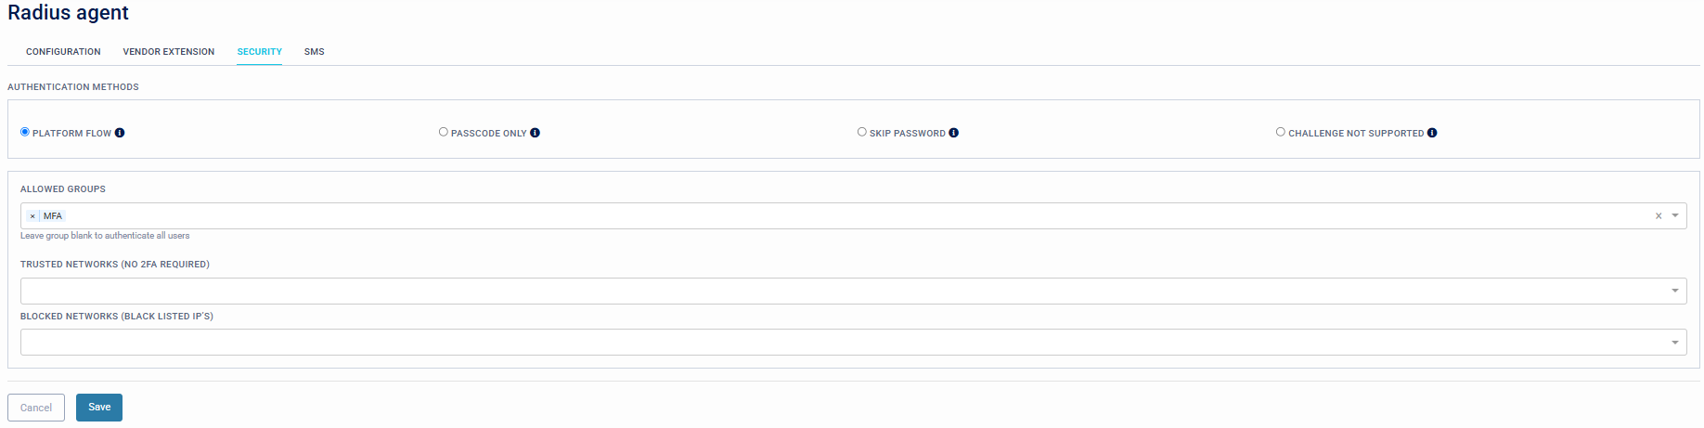Switch to the Configuration tab

63,52
